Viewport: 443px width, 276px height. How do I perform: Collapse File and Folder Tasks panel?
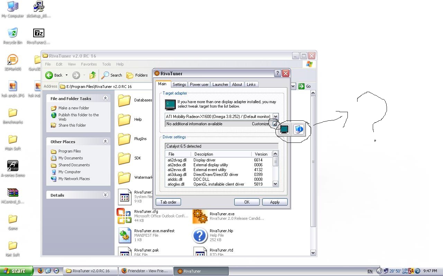coord(105,98)
